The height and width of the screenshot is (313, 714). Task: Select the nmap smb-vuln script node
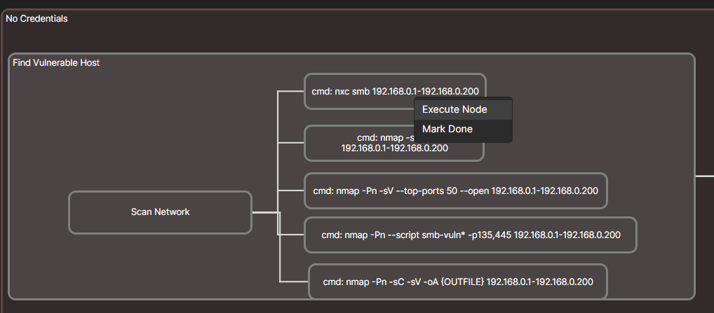[470, 235]
